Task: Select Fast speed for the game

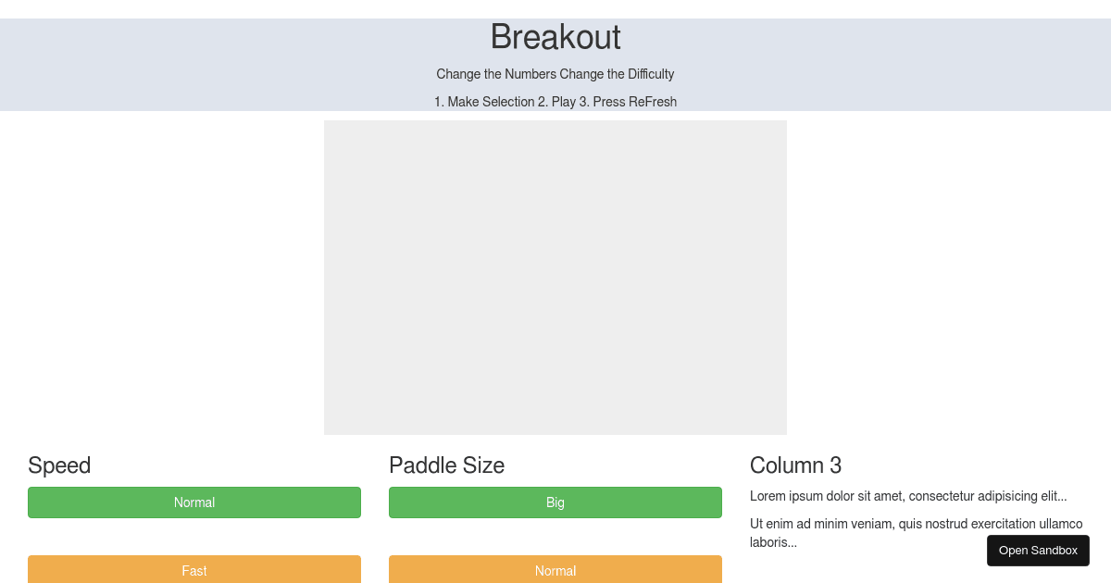Action: pos(194,570)
